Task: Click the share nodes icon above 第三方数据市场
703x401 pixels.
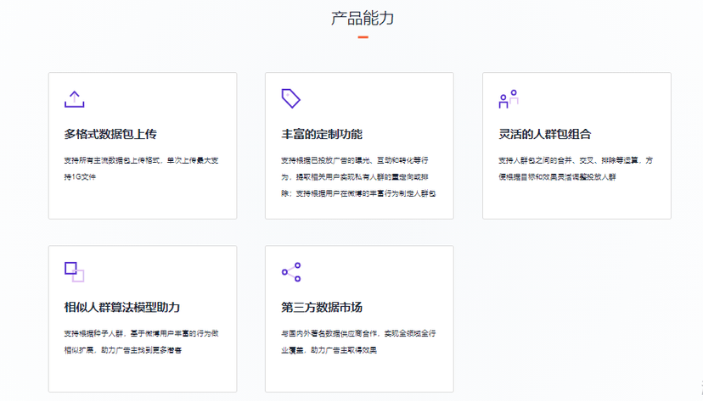Action: [x=291, y=272]
